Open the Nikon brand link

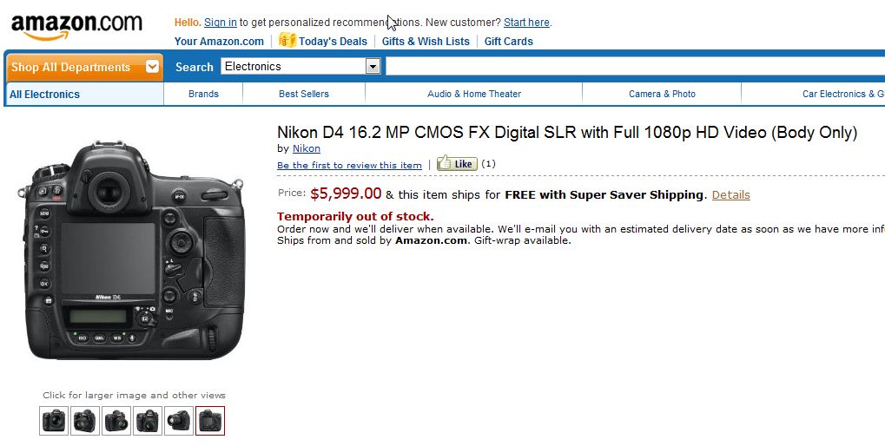(306, 149)
